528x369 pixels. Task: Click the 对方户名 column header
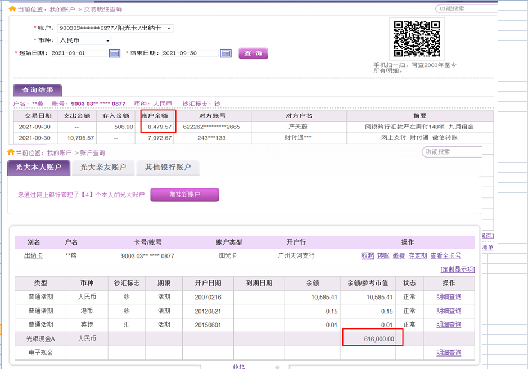[299, 115]
